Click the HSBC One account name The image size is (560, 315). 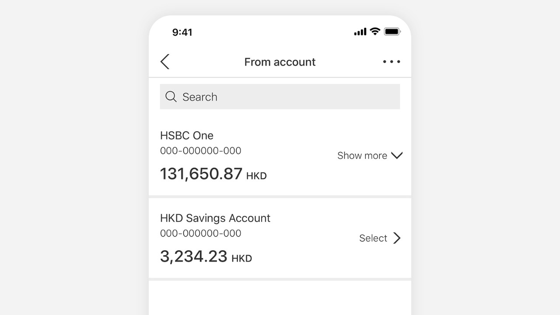187,135
